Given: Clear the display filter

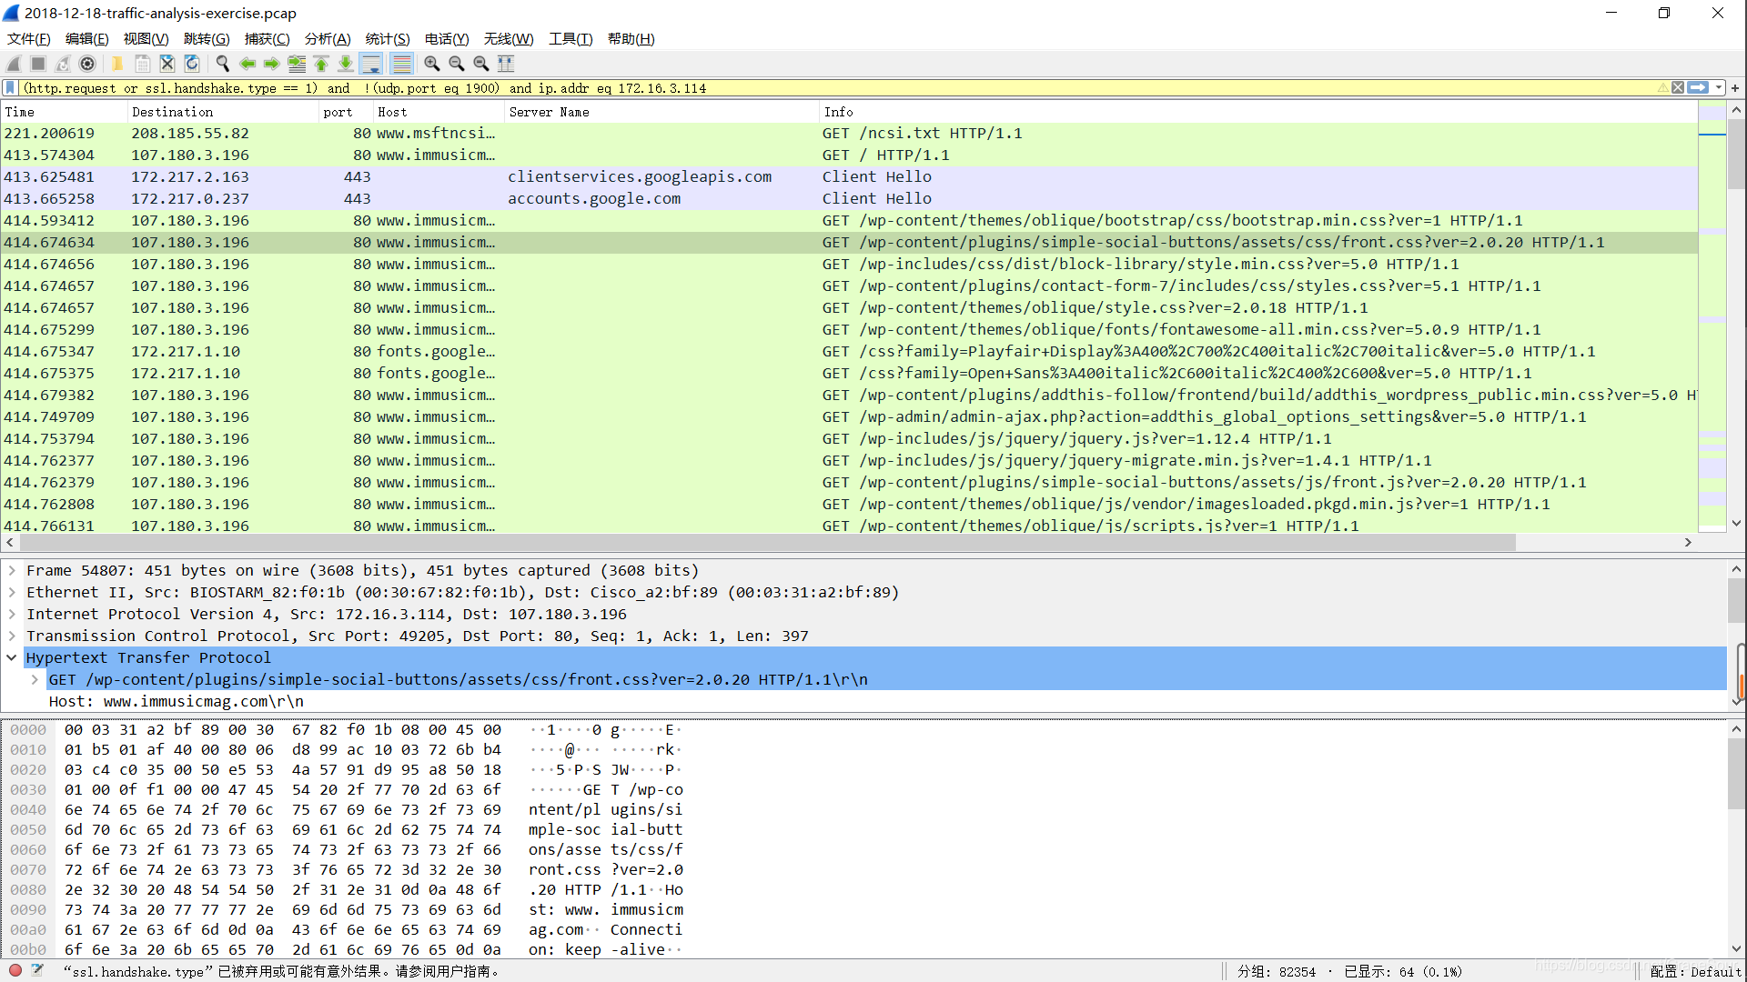Looking at the screenshot, I should pos(1677,88).
